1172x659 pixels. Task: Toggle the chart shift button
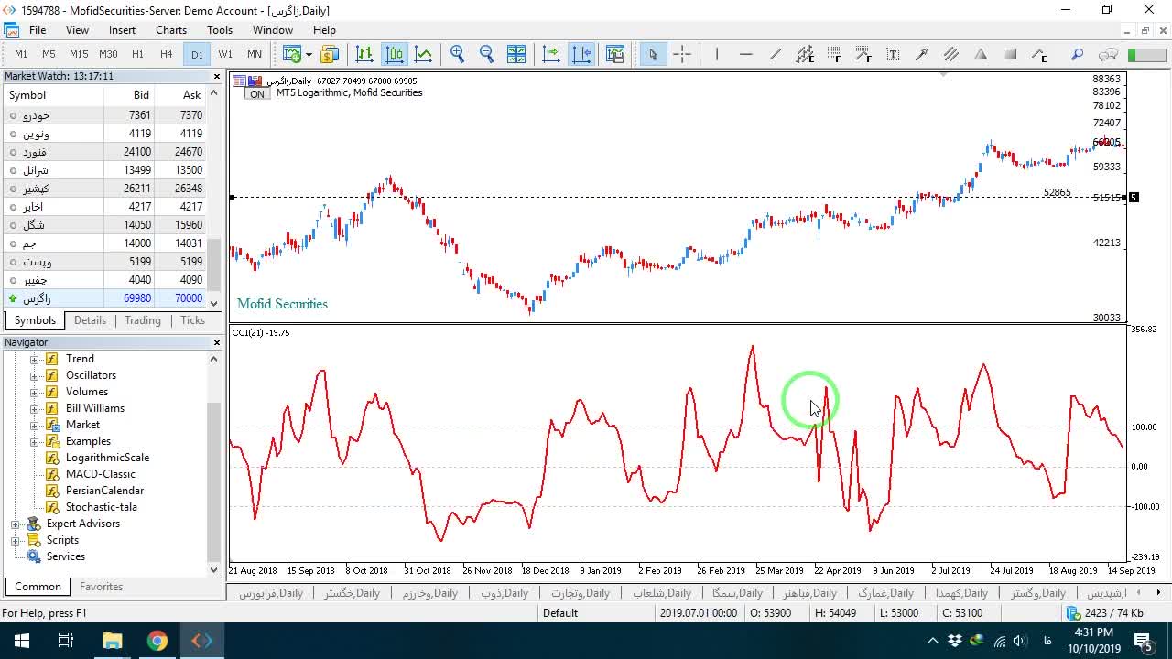(x=581, y=54)
